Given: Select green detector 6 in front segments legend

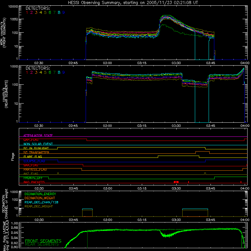Looking at the screenshot, I should click(50, 13).
